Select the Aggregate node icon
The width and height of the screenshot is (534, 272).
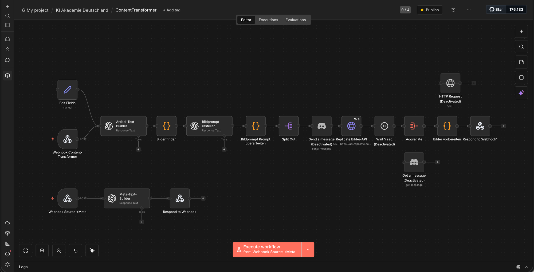click(414, 126)
